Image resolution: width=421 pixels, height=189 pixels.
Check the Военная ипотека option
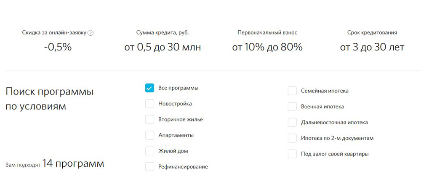(292, 107)
